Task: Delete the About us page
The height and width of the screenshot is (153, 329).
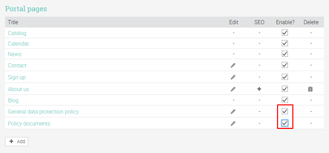Action: pos(310,89)
